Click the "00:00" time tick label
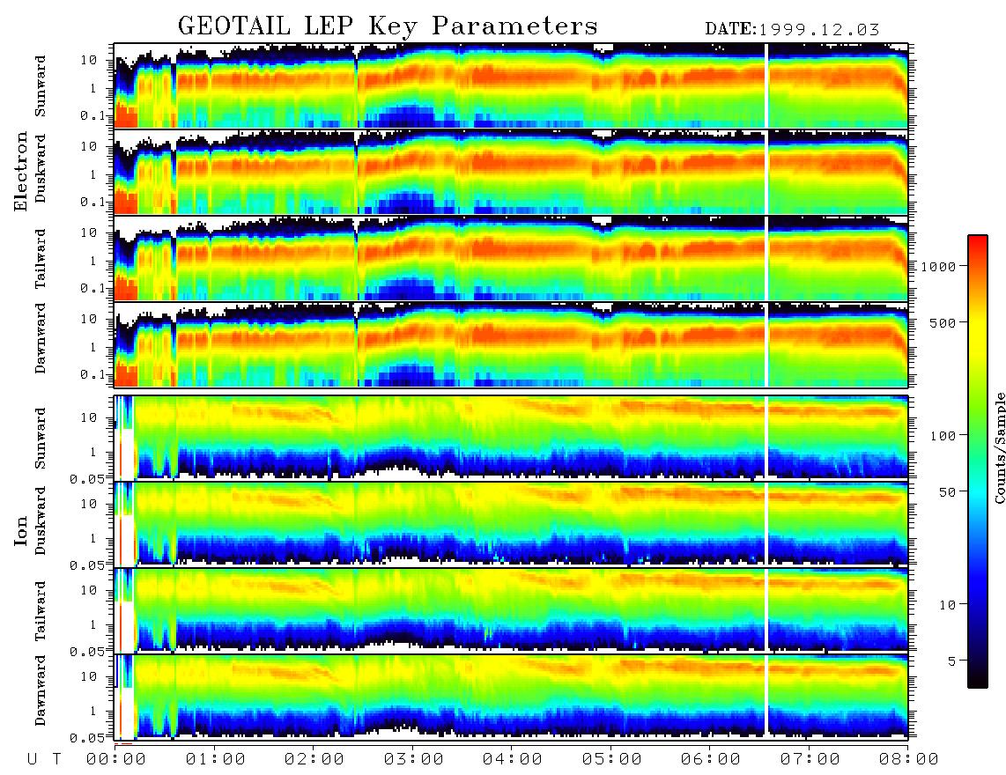 pos(116,760)
